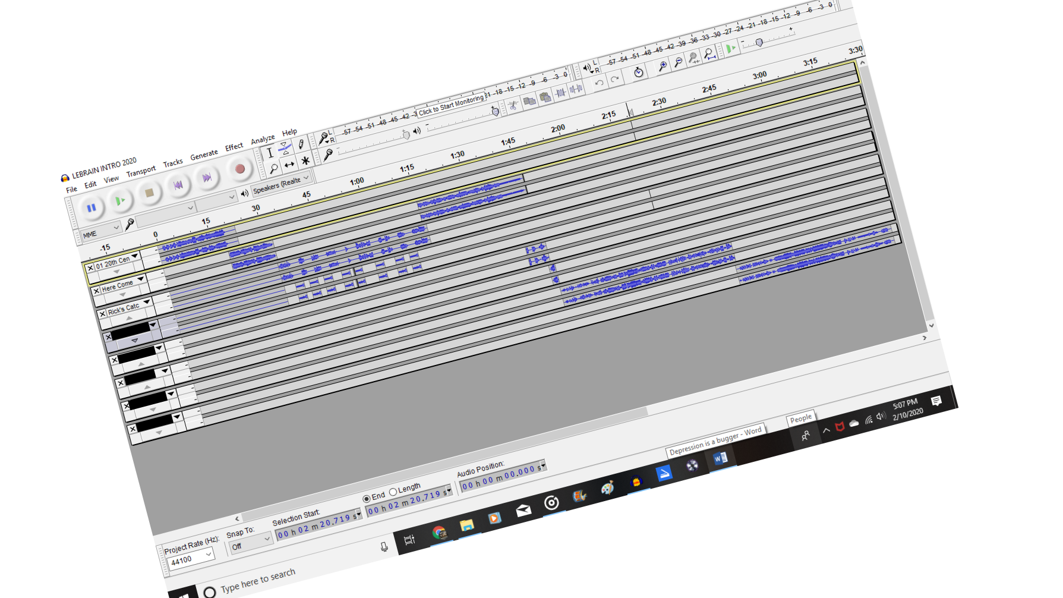Select the Length radio button

[393, 492]
